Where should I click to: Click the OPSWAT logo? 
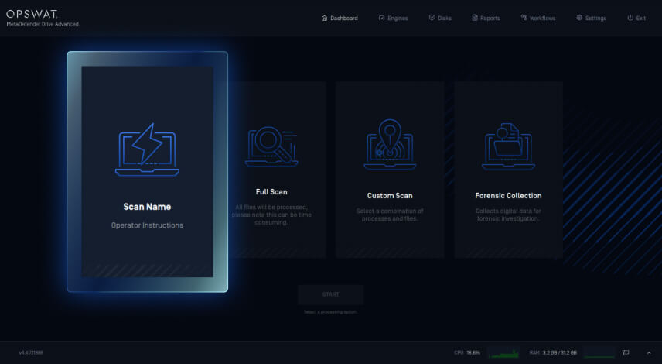(32, 14)
